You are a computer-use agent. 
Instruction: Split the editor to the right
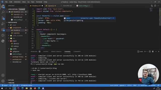pyautogui.click(x=155, y=6)
